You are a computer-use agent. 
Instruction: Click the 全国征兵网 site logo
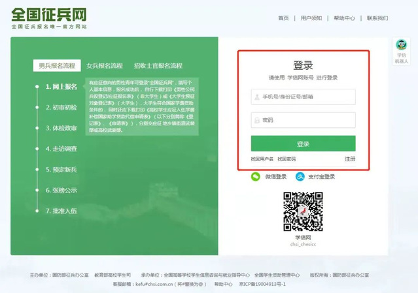(49, 14)
